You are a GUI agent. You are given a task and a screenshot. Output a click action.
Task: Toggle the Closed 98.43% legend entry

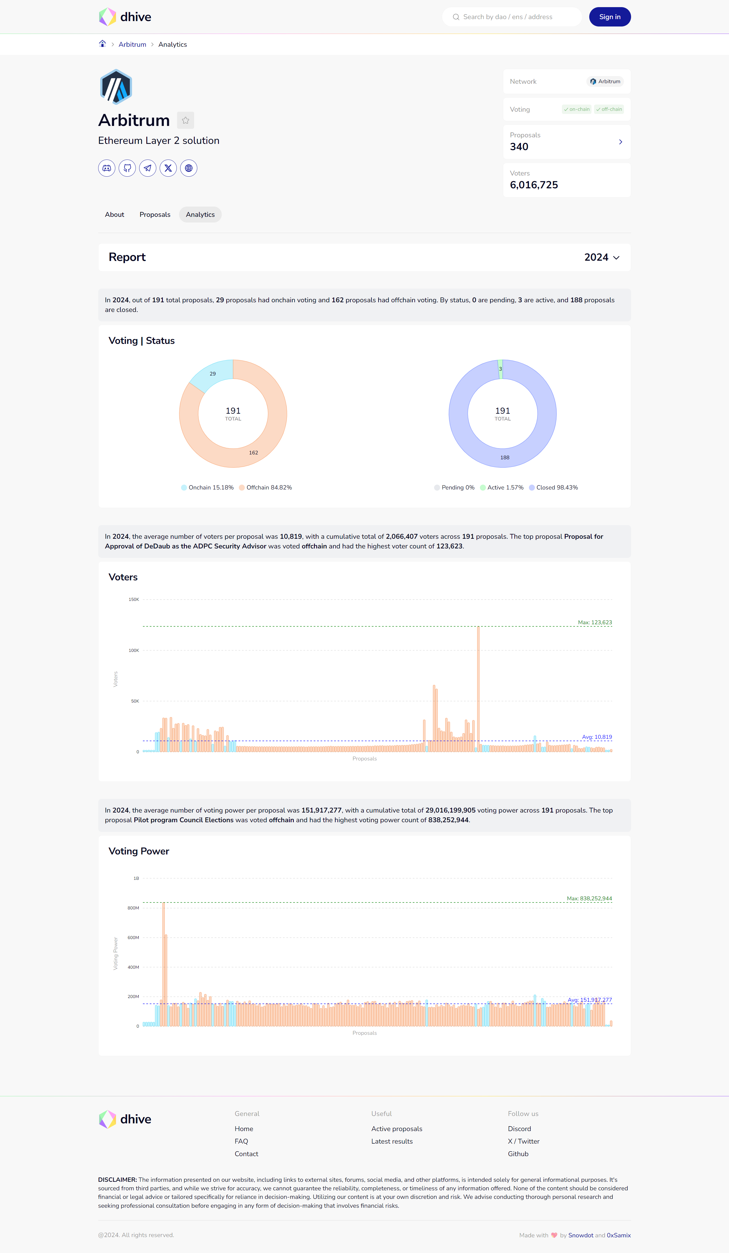click(x=553, y=488)
